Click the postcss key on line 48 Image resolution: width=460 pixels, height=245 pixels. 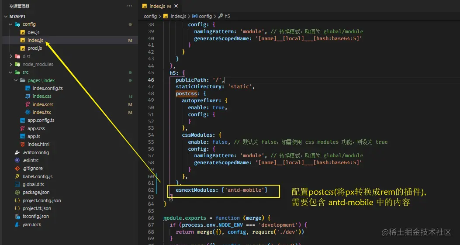[186, 93]
